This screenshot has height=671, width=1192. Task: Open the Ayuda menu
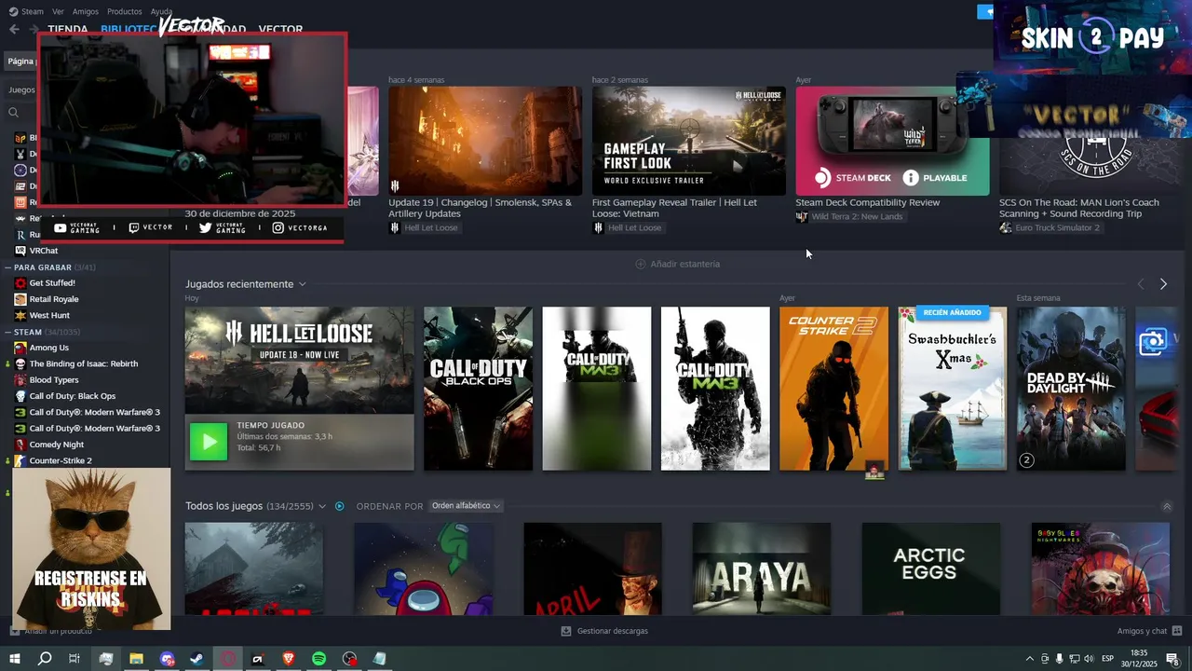(162, 11)
